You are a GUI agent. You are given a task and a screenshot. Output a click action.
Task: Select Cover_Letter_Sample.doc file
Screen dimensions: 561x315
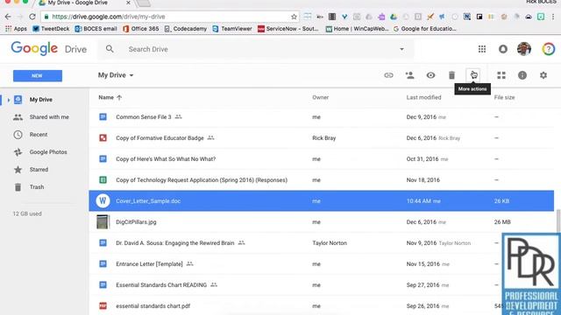click(x=322, y=201)
